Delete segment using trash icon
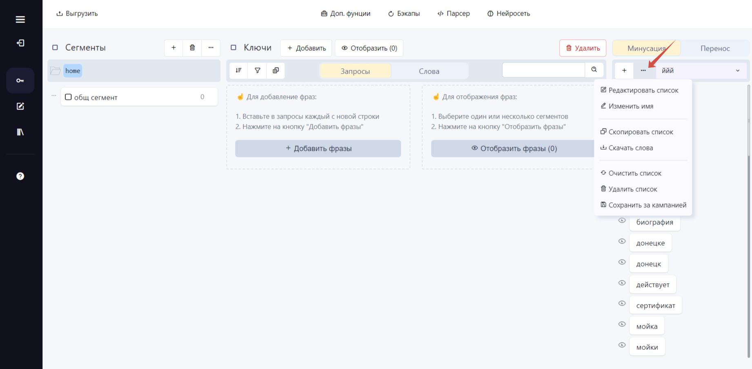The height and width of the screenshot is (369, 752). (x=192, y=48)
